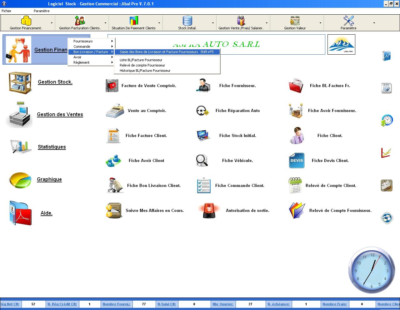The width and height of the screenshot is (400, 310).
Task: Expand Situation De Paiement Clients dropdown arrow
Action: click(x=159, y=23)
